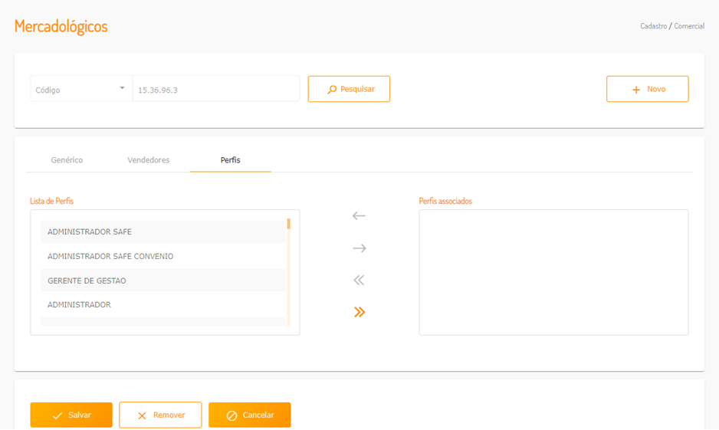
Task: Open the Comercial breadcrumb link
Action: (x=689, y=26)
